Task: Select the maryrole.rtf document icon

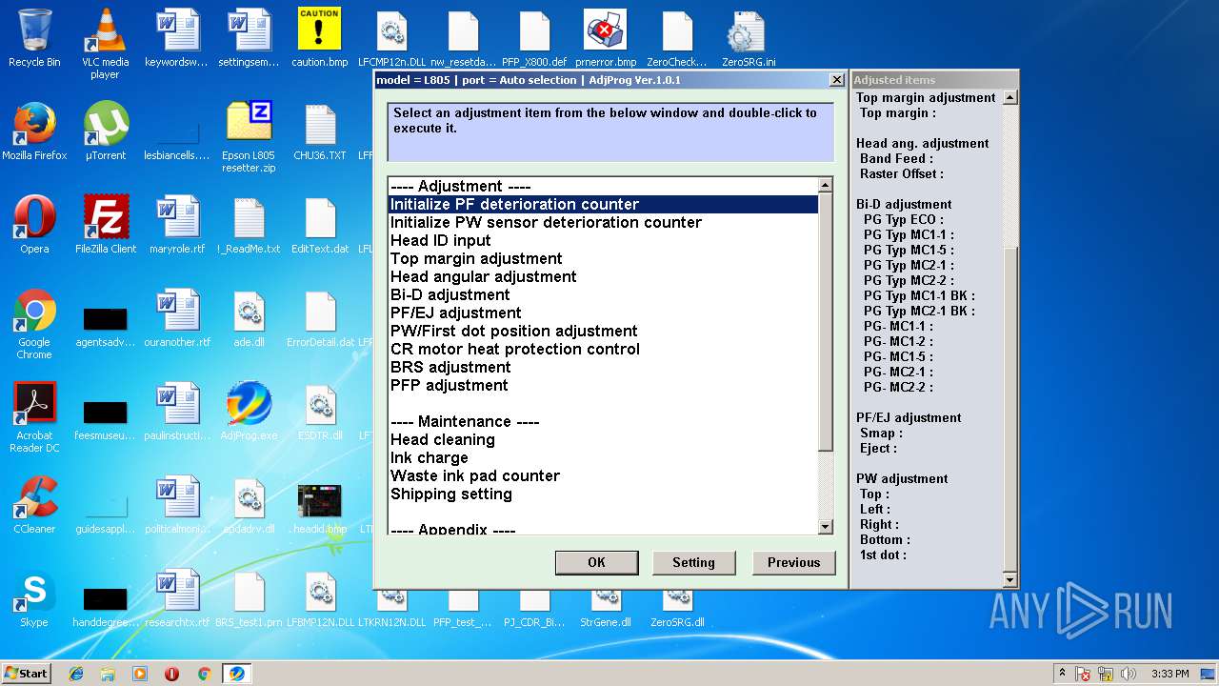Action: (177, 225)
